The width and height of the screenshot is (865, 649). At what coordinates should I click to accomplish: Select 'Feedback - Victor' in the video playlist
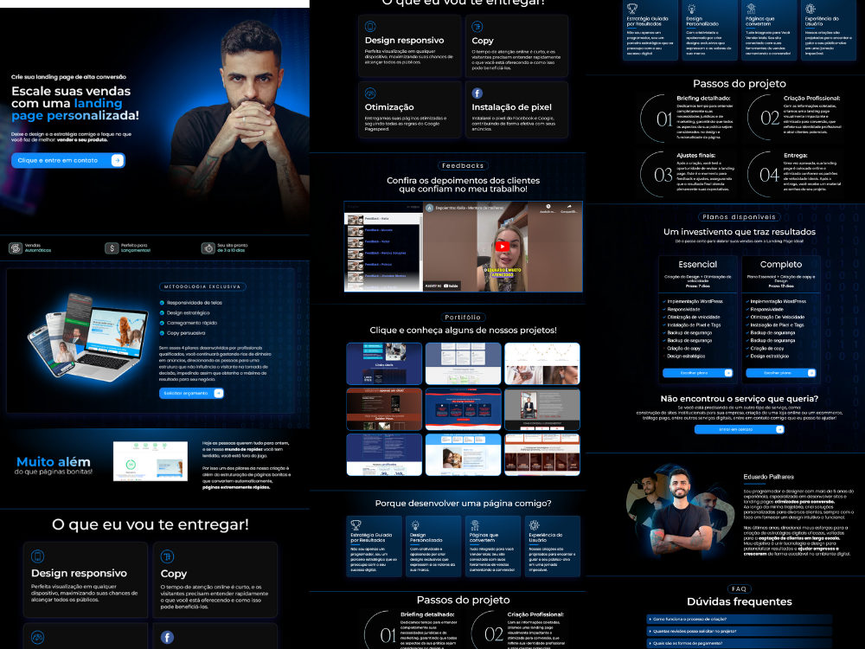pyautogui.click(x=383, y=241)
